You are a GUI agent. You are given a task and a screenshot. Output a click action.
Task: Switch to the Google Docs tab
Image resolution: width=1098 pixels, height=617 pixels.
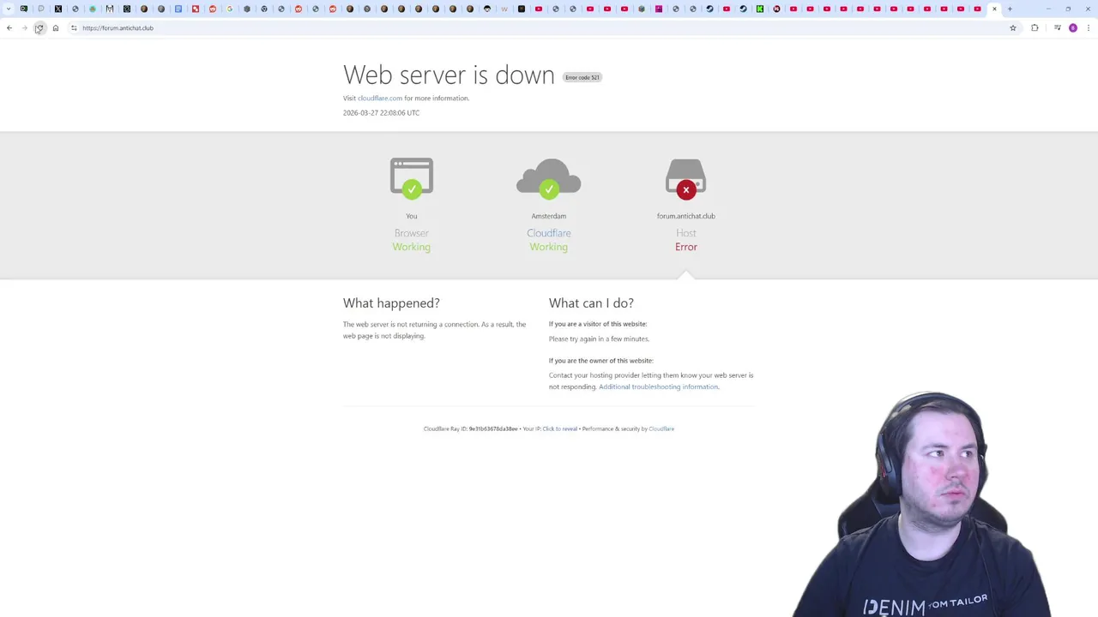click(178, 9)
